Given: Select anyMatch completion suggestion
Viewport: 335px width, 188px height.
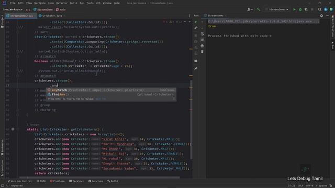Looking at the screenshot, I should click(111, 90).
